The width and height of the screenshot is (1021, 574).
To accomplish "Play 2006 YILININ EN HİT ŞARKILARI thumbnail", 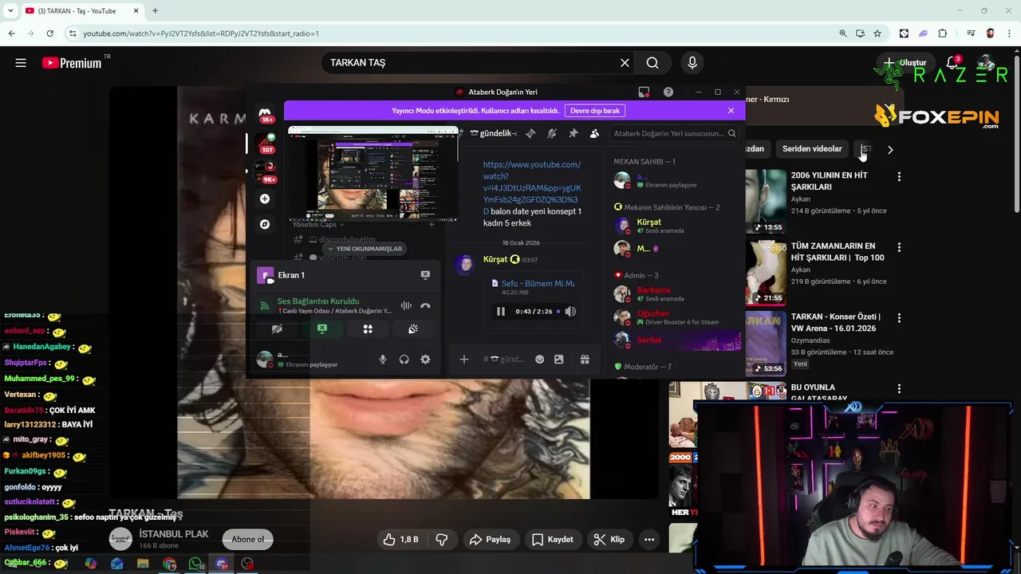I will pyautogui.click(x=766, y=202).
